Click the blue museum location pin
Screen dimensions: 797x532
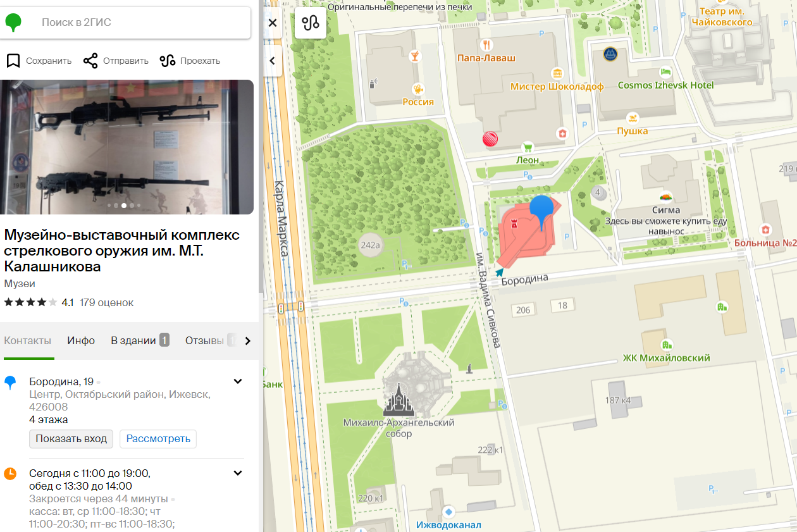[541, 210]
